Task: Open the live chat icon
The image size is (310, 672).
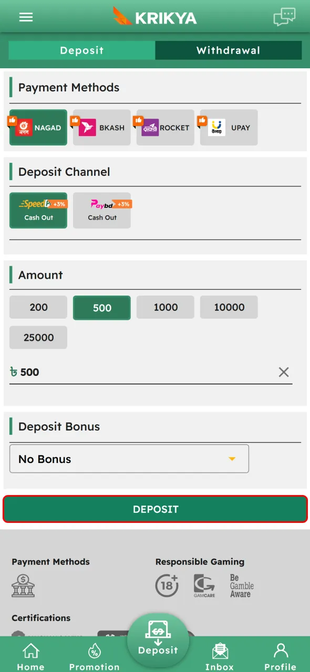Action: [x=284, y=16]
